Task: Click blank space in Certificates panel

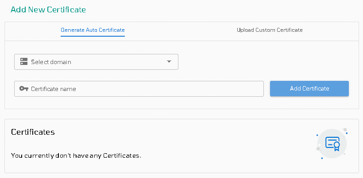Action: pos(209,143)
